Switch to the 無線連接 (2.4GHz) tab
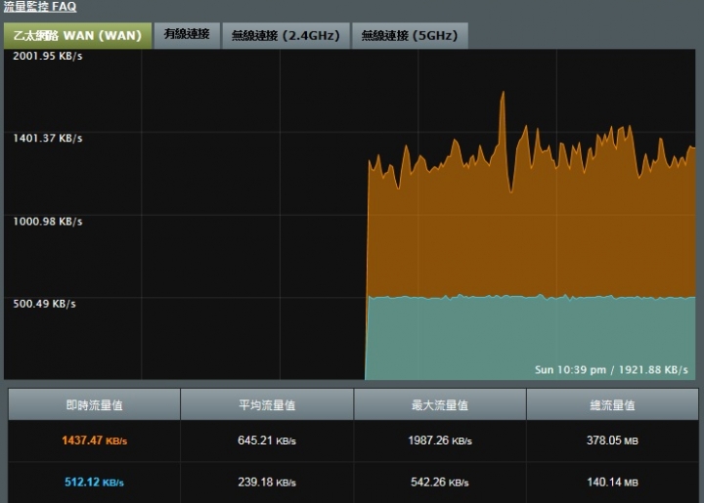 point(286,35)
